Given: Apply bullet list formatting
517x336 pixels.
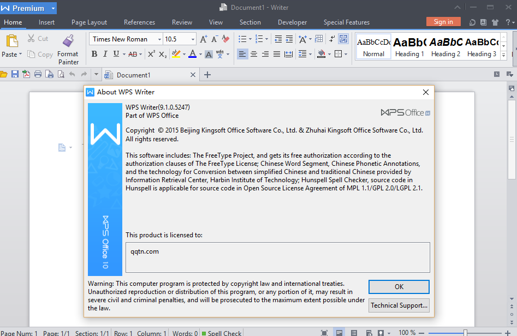Looking at the screenshot, I should coord(242,39).
